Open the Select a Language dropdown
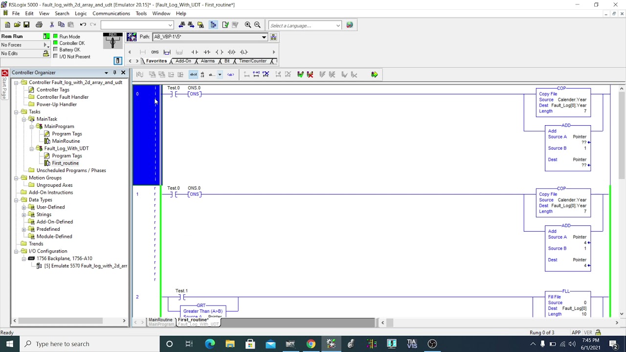This screenshot has height=352, width=626. 338,25
